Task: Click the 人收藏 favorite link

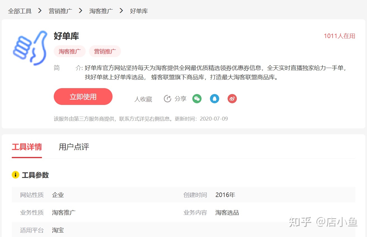Action: (x=143, y=99)
